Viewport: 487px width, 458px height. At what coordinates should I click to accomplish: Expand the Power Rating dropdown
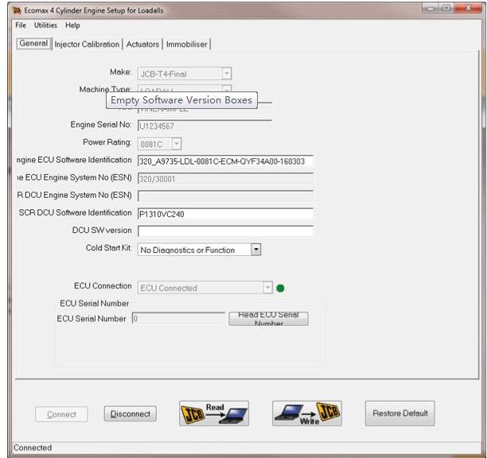point(177,144)
